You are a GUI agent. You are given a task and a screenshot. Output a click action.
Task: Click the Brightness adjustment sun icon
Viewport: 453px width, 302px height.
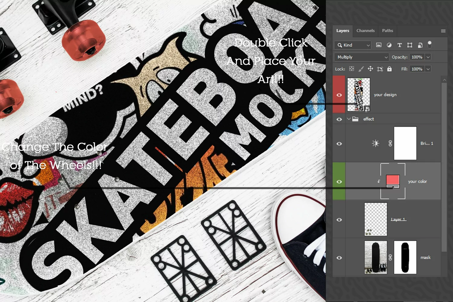[375, 143]
